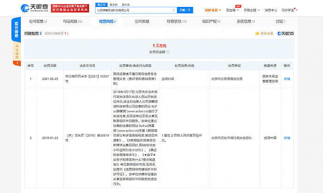This screenshot has width=323, height=193.
Task: Open 详情 for the 2021-05-25 penalty
Action: (x=287, y=79)
